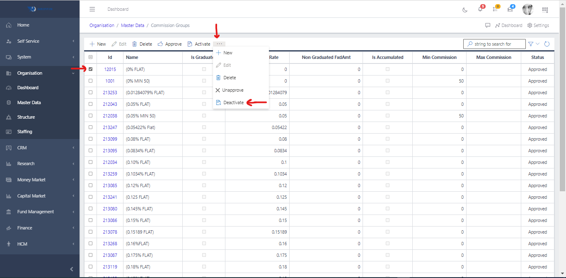
Task: Click the Approve toolbar button
Action: (x=170, y=44)
